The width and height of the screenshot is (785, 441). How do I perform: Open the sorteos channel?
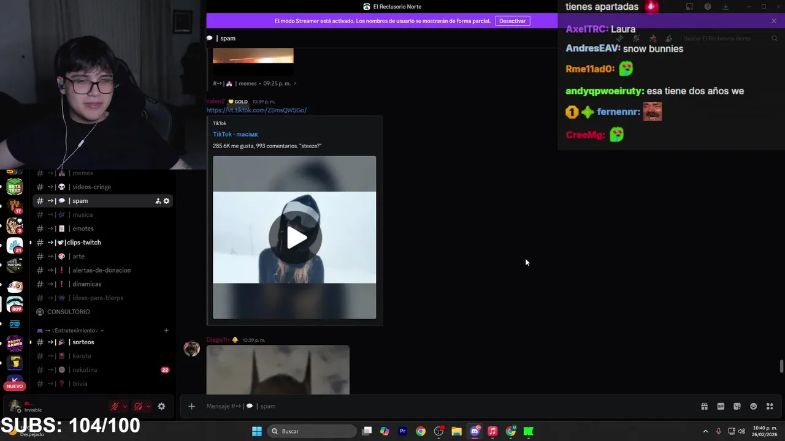pyautogui.click(x=102, y=342)
